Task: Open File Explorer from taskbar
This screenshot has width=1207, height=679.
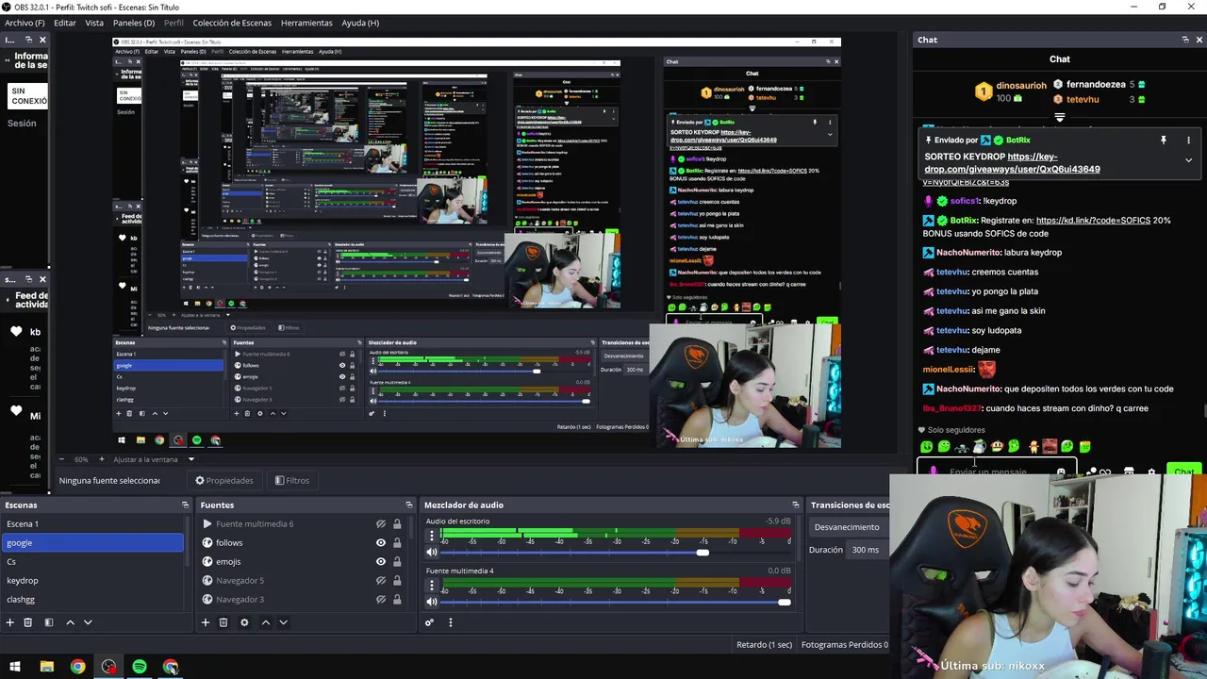Action: (x=46, y=667)
